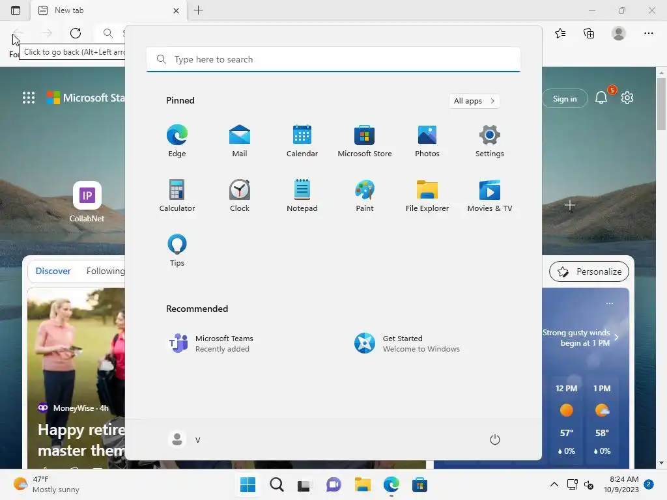Image resolution: width=667 pixels, height=500 pixels.
Task: Open the Tips app
Action: [x=177, y=251]
